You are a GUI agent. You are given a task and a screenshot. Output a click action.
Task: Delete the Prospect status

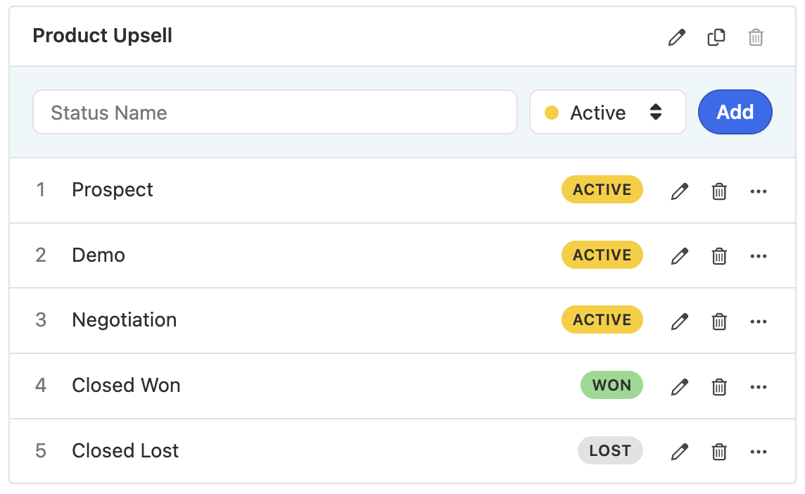click(x=718, y=191)
